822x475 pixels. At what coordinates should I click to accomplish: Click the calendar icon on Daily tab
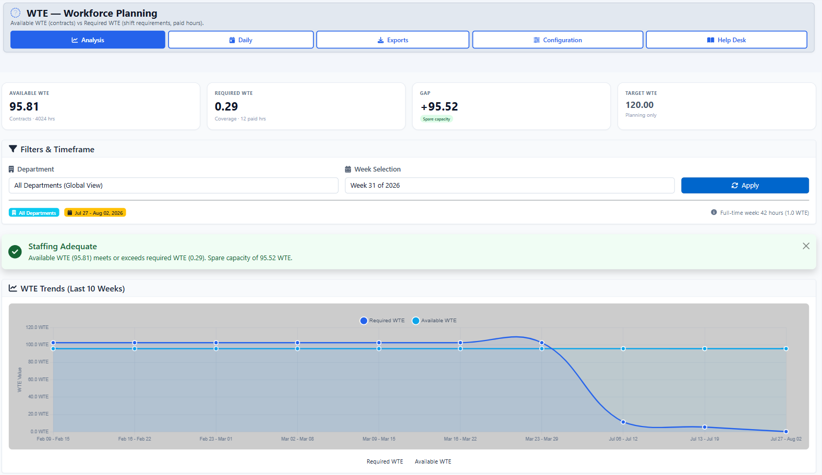[232, 40]
